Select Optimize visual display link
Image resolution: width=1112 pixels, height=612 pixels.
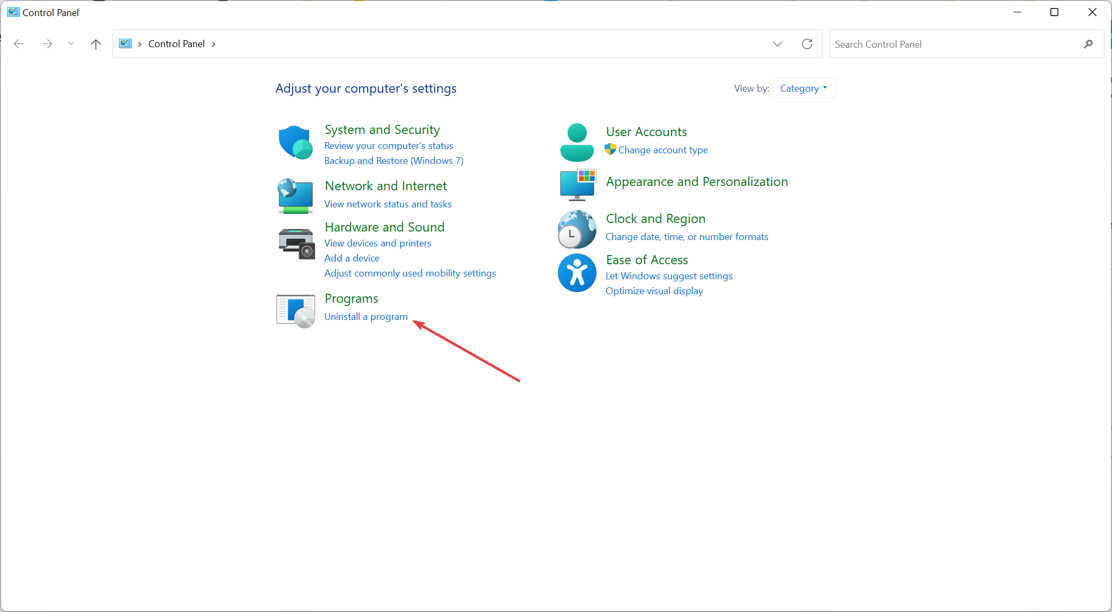tap(654, 291)
